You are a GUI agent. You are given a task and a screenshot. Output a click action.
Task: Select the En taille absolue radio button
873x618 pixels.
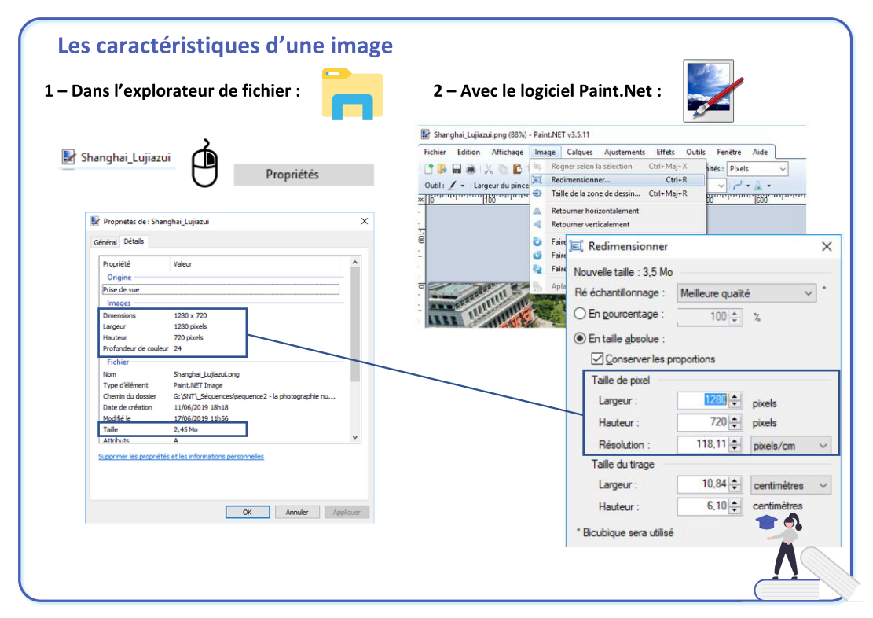[578, 339]
